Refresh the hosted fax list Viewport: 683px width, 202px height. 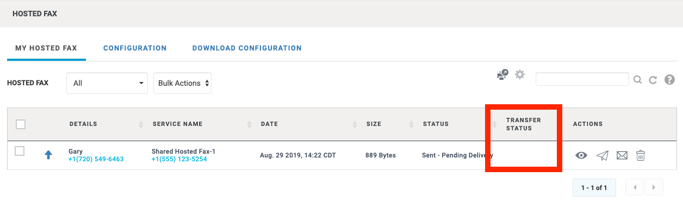pyautogui.click(x=653, y=80)
